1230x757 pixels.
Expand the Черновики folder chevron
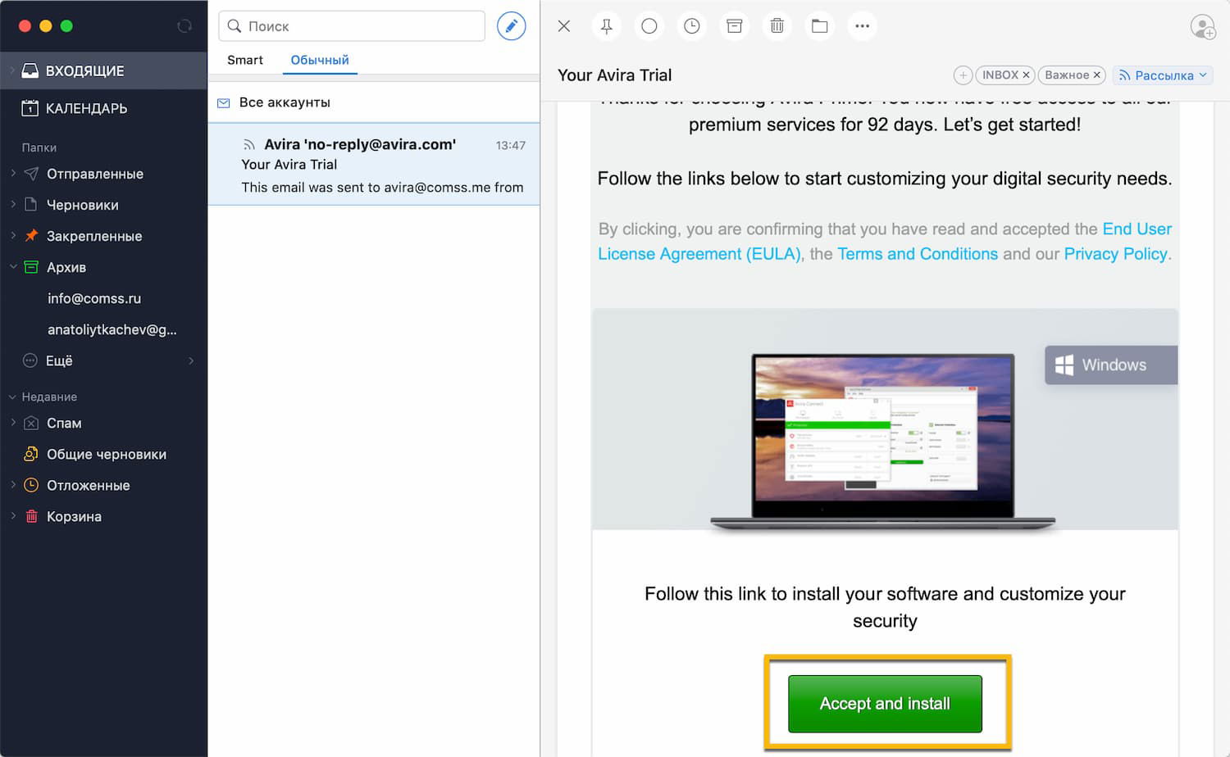(x=13, y=204)
